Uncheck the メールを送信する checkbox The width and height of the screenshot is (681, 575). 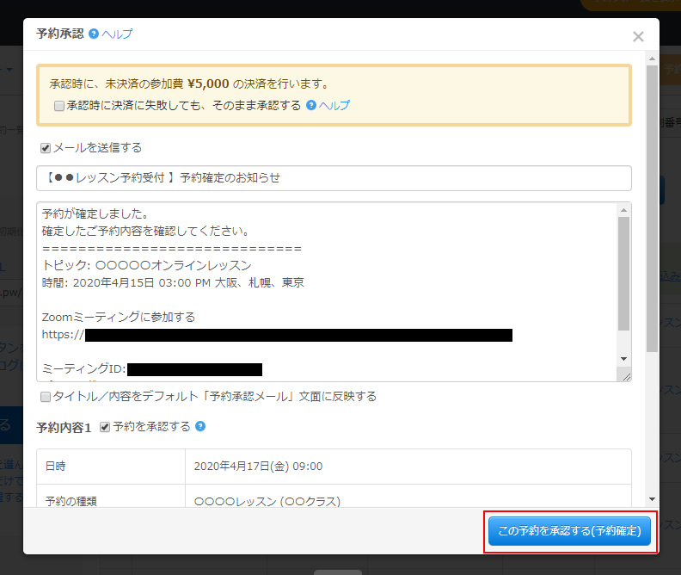point(46,148)
